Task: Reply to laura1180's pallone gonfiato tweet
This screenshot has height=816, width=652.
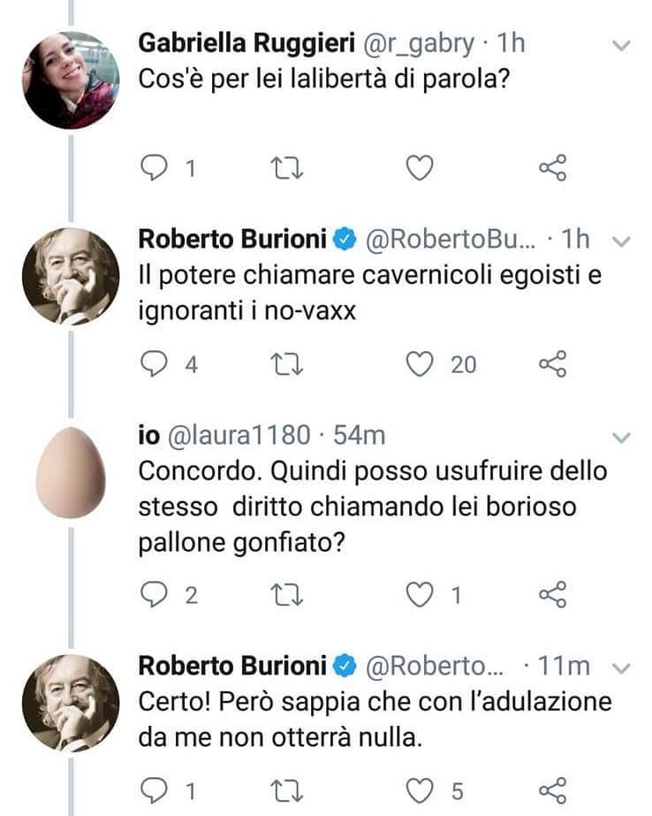Action: [155, 595]
